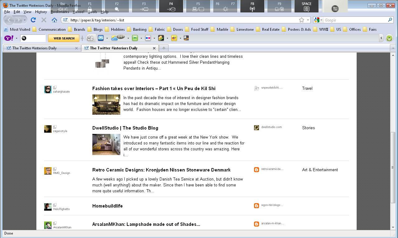
Task: Open the Food Stuff bookmarks folder
Action: [197, 30]
